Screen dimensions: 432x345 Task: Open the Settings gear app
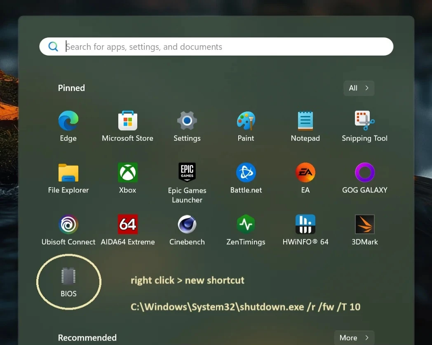tap(187, 121)
